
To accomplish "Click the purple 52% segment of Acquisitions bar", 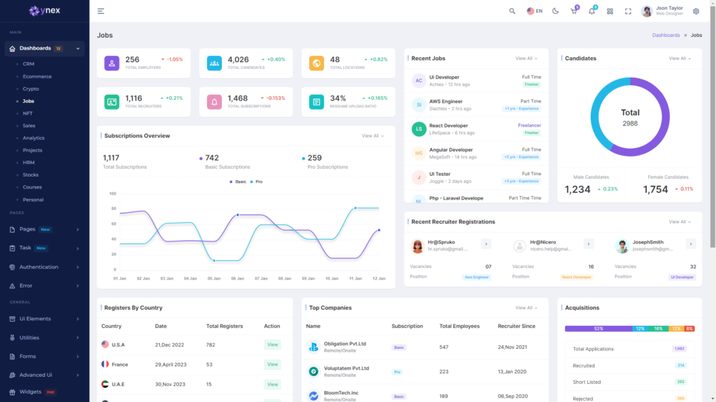I will click(x=598, y=329).
